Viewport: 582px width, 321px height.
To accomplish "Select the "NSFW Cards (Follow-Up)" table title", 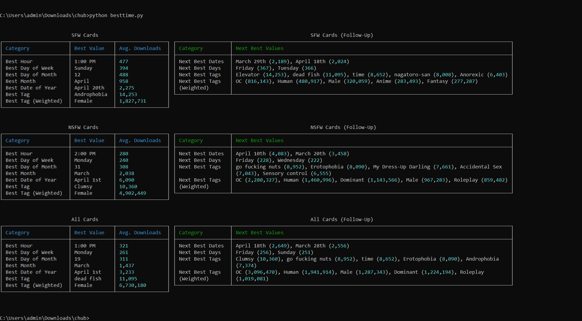I will tap(343, 127).
